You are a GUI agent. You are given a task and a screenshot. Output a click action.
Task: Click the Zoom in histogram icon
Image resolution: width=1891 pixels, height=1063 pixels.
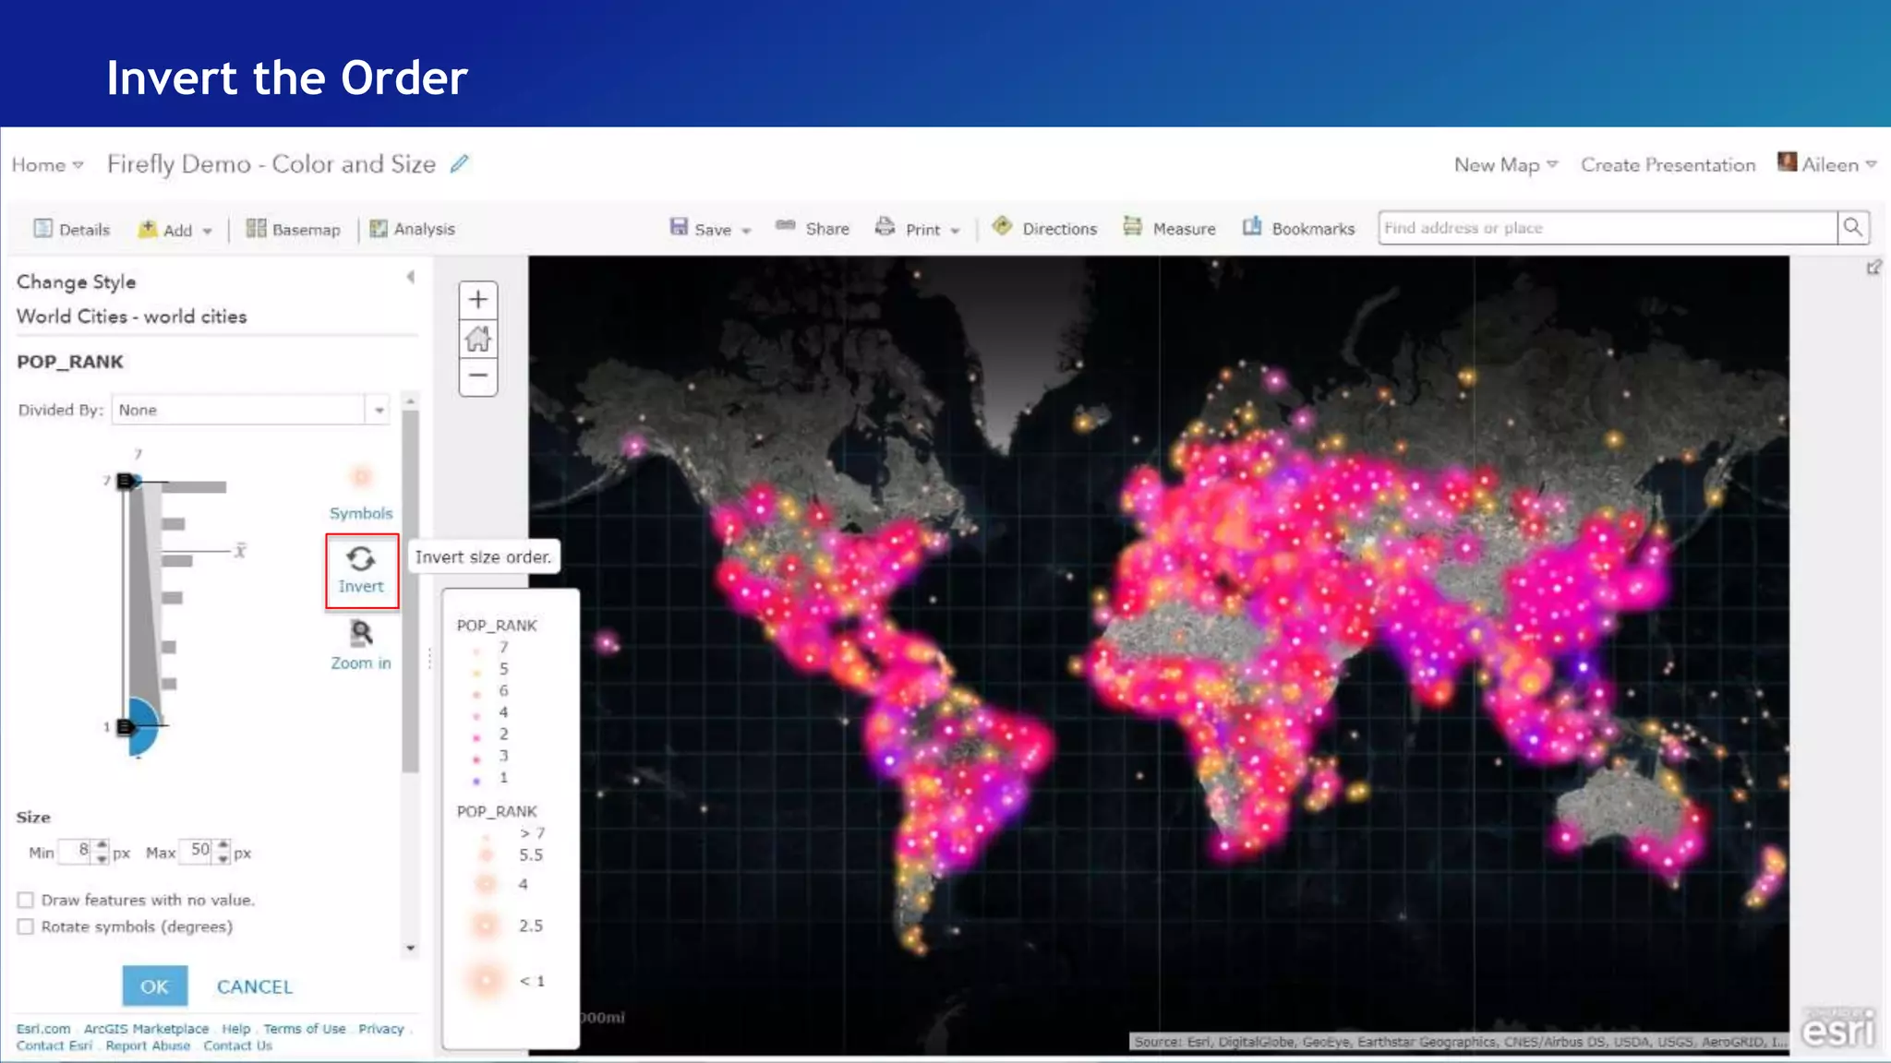pos(361,634)
